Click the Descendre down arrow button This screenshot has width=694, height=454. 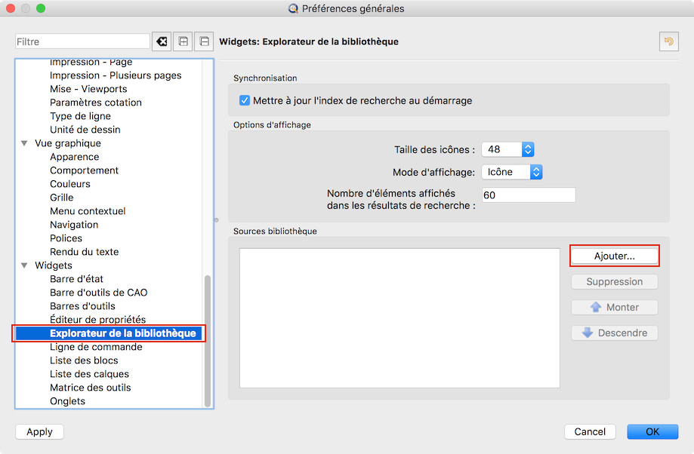(x=614, y=333)
